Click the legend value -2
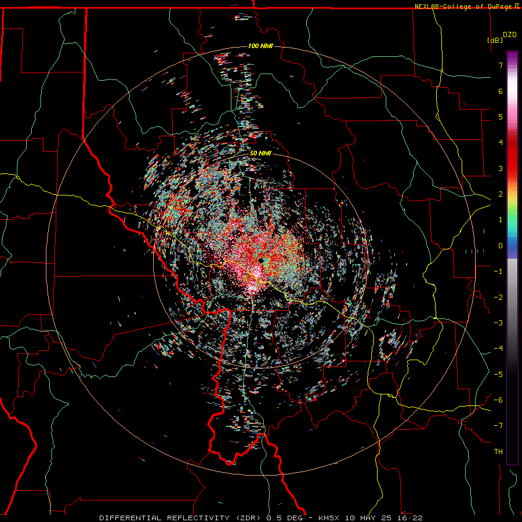Image resolution: width=522 pixels, height=522 pixels. pos(498,298)
